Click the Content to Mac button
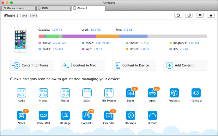218x136 pixels. [x=83, y=65]
